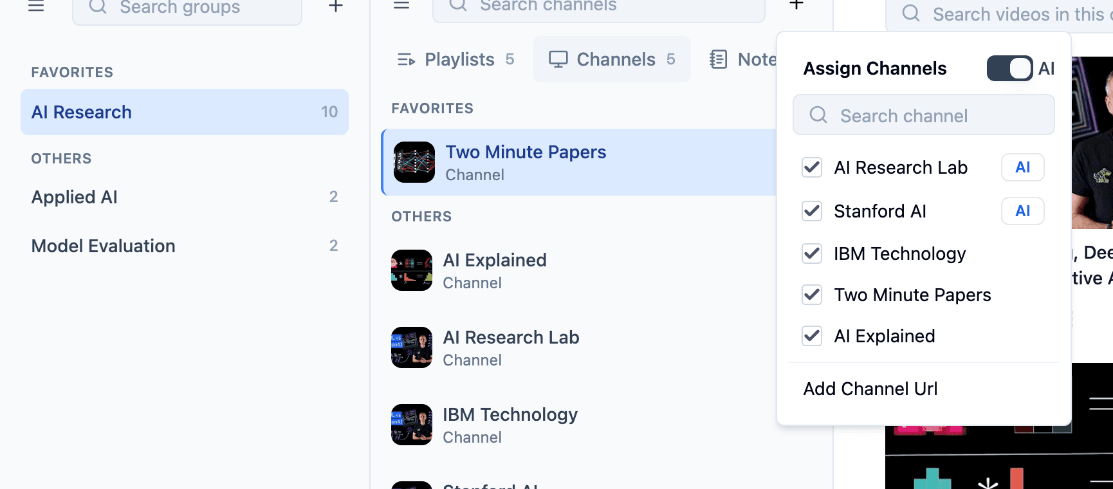
Task: Select the AI Research group
Action: pos(185,112)
